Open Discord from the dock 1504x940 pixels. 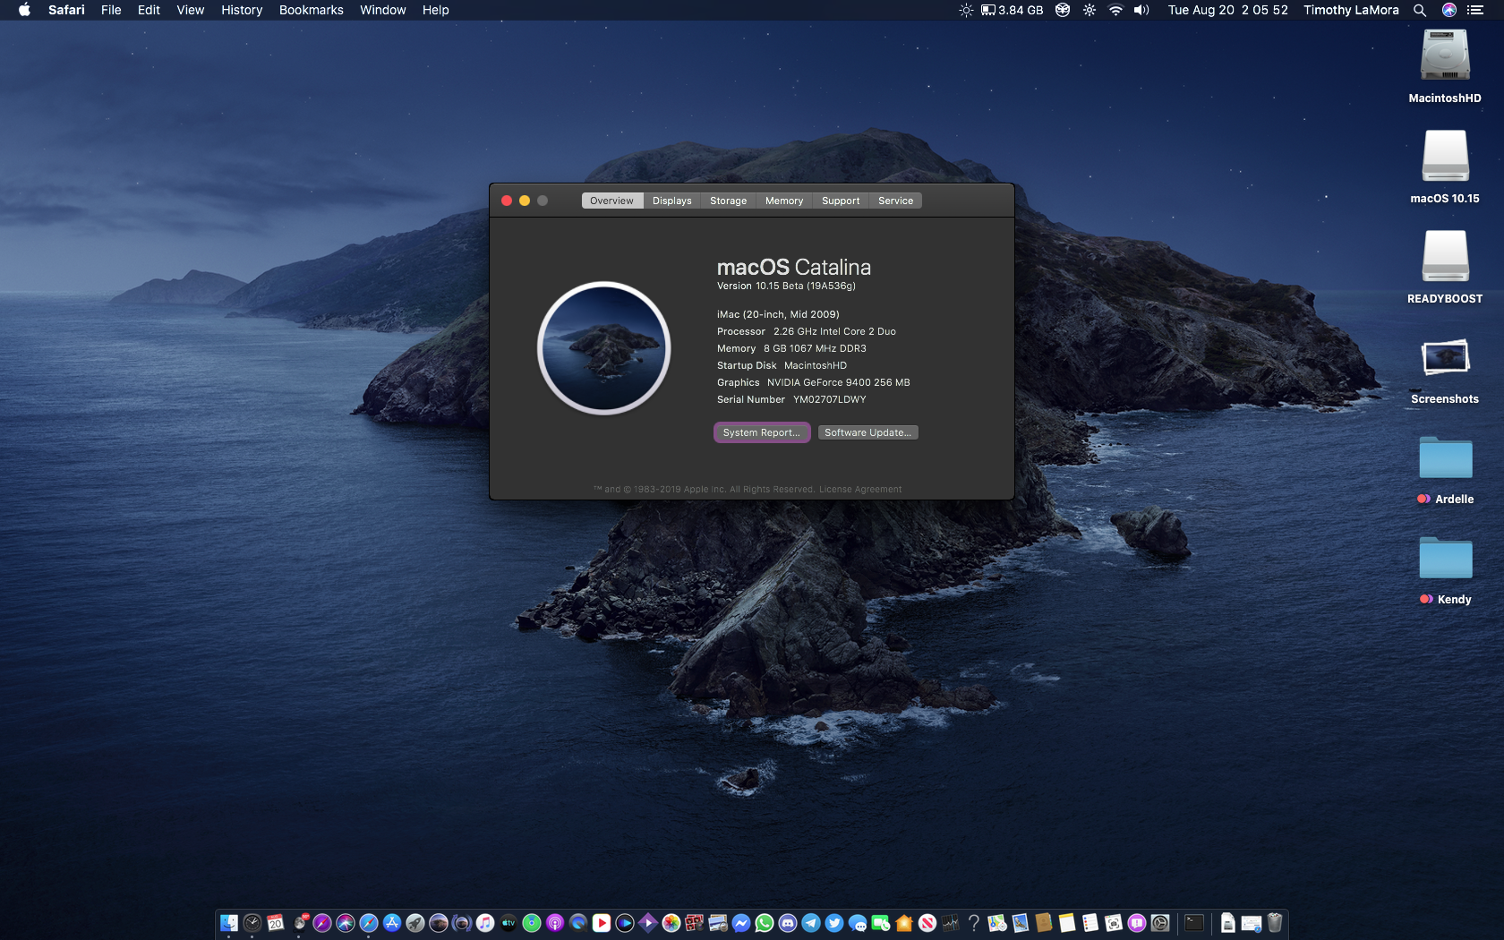[x=788, y=923]
